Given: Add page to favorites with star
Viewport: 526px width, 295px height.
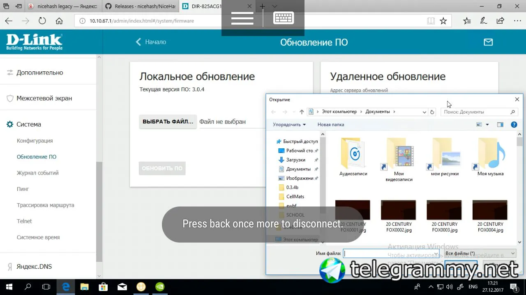Looking at the screenshot, I should click(443, 21).
